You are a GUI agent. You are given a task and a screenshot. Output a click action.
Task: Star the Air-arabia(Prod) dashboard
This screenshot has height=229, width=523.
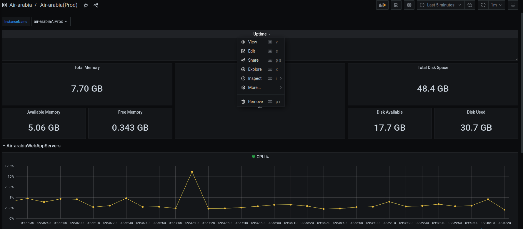pyautogui.click(x=86, y=5)
